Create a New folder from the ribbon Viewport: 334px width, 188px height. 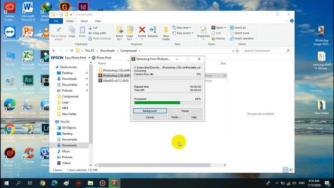point(166,33)
